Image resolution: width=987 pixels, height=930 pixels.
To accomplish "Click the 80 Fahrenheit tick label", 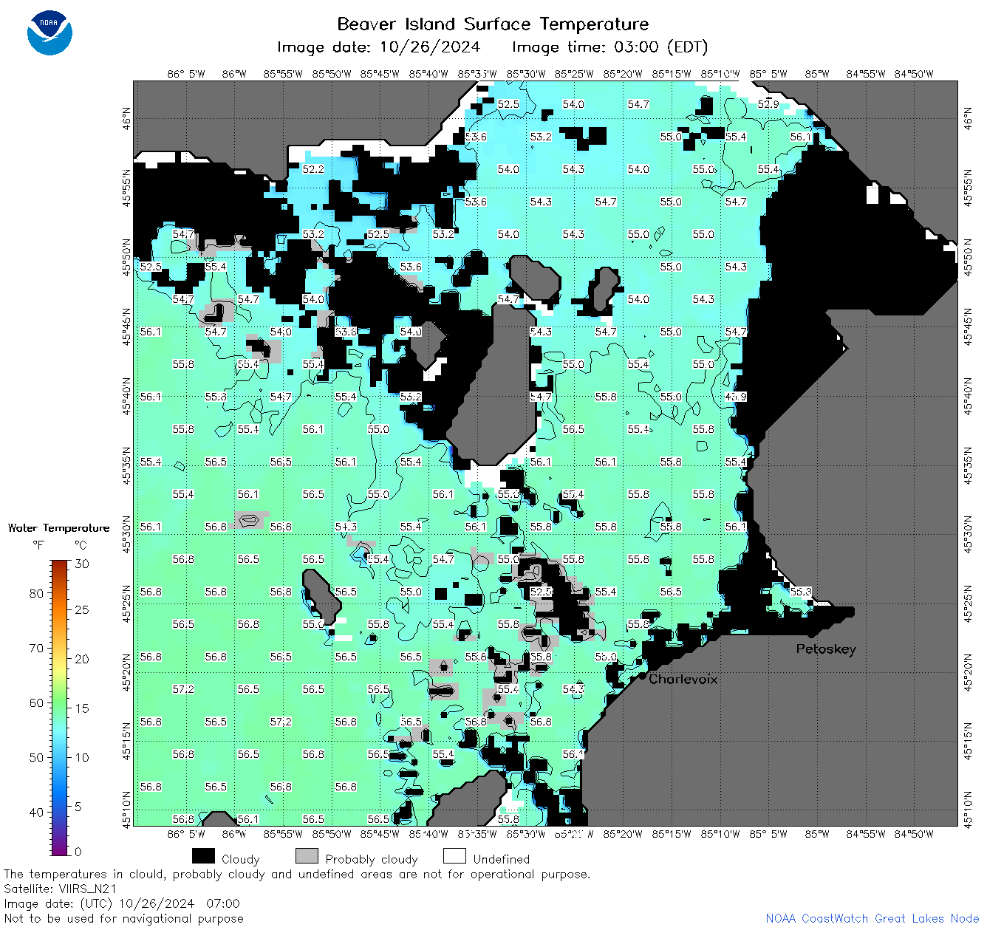I will pos(36,593).
